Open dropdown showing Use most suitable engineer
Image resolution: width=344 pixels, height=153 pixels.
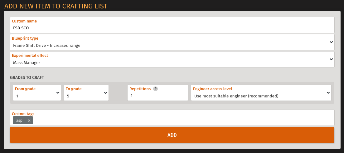coord(261,93)
